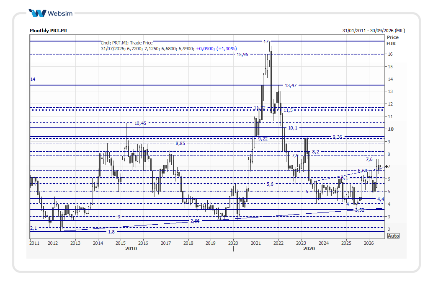Image resolution: width=433 pixels, height=285 pixels.
Task: Click the 1,8 bottom level label
Action: click(111, 232)
